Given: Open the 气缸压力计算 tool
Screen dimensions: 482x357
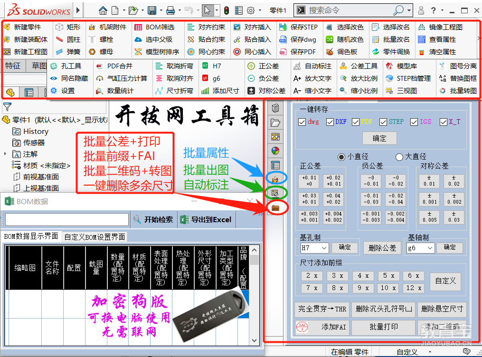Looking at the screenshot, I should [122, 78].
